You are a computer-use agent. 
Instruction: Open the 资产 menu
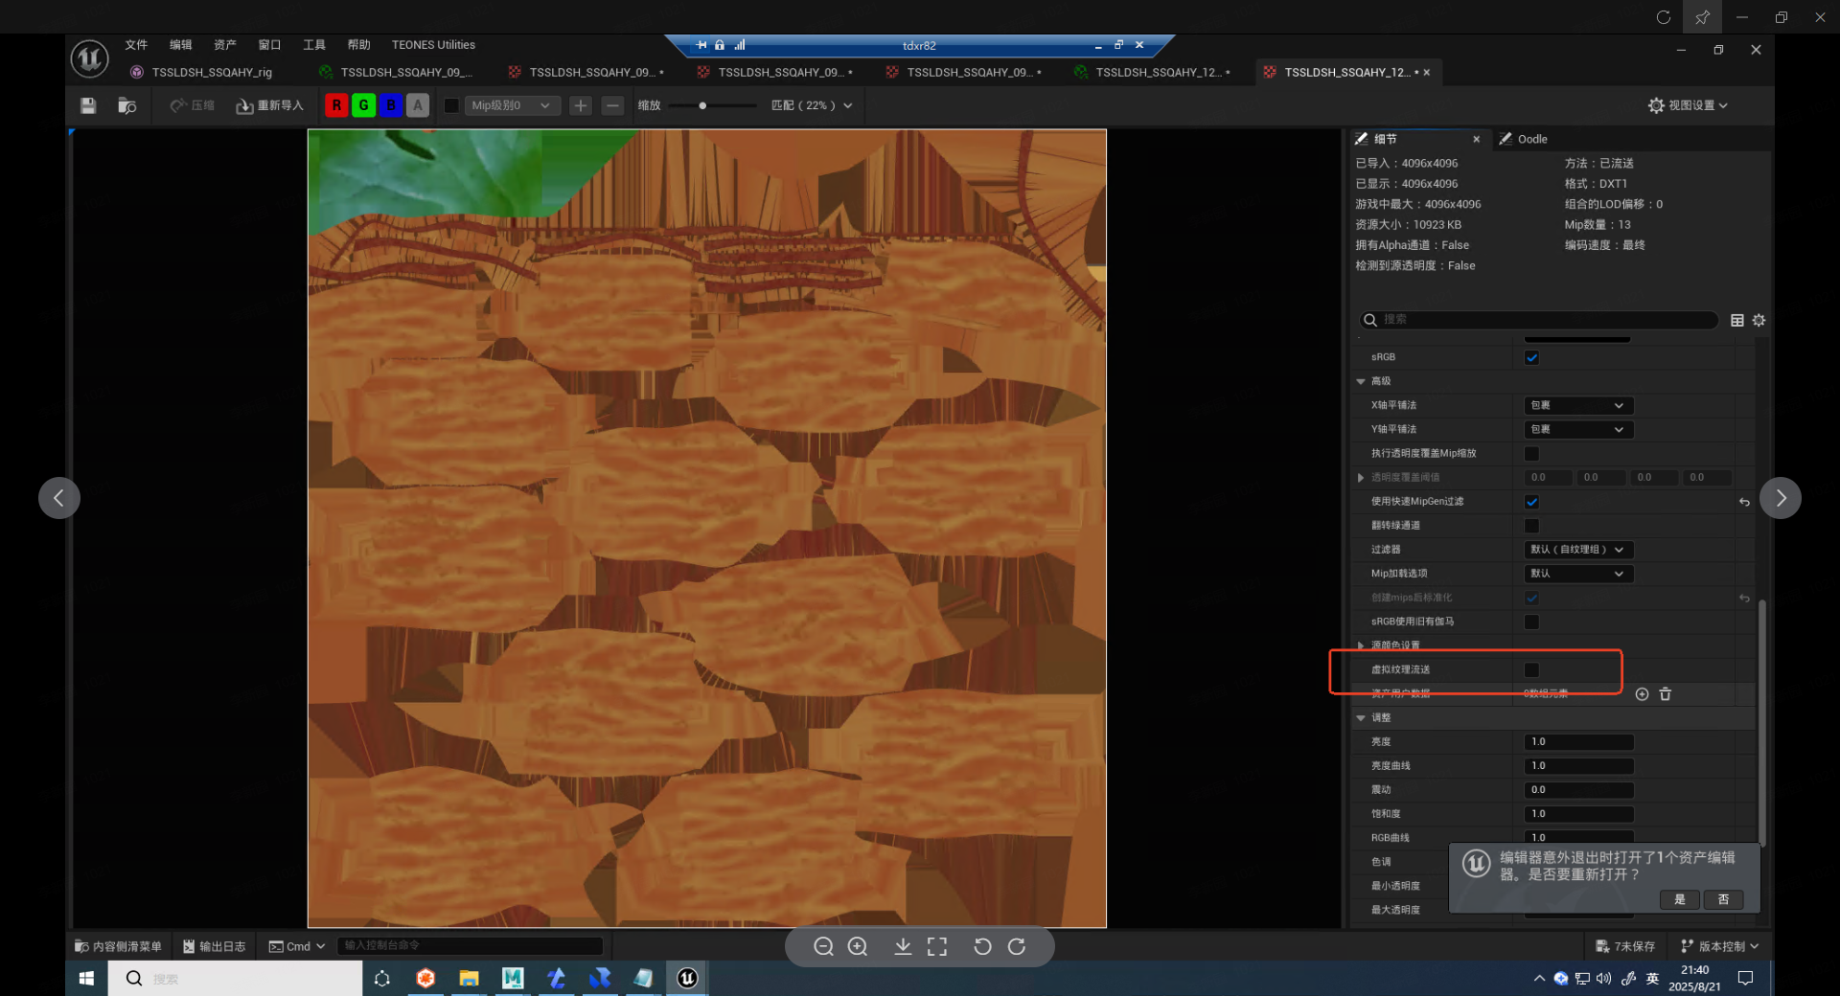pyautogui.click(x=224, y=45)
